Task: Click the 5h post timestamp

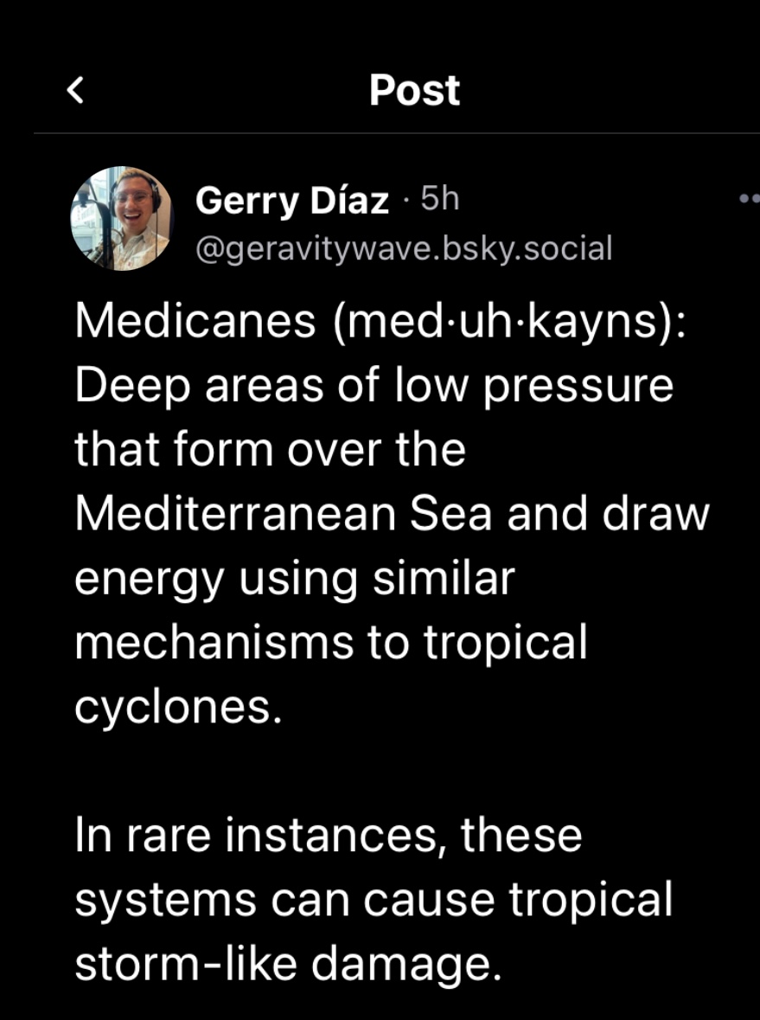Action: click(438, 200)
